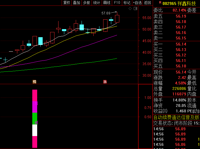Select the 统计 statistics button
Image resolution: width=200 pixels, height=149 pixels.
[97, 3]
